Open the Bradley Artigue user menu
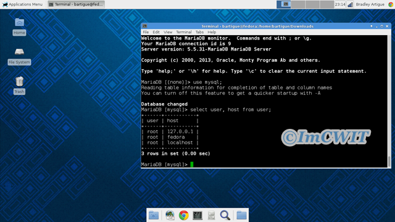This screenshot has width=395, height=222. tap(370, 4)
